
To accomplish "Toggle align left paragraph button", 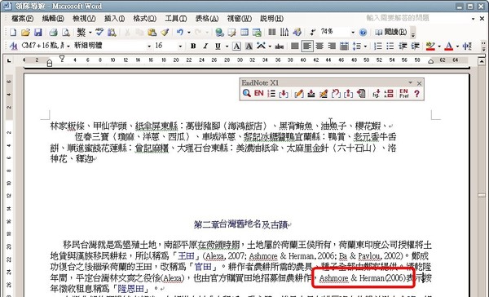I will (x=307, y=47).
